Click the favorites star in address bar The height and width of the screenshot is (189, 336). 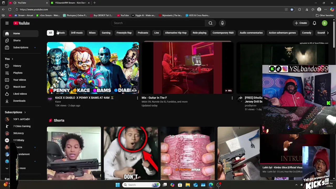pos(292,9)
